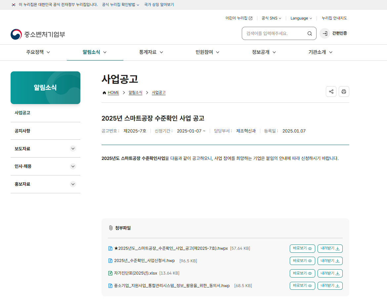The image size is (387, 299).
Task: Download 동의서.hwp with 내려받기
Action: [330, 286]
